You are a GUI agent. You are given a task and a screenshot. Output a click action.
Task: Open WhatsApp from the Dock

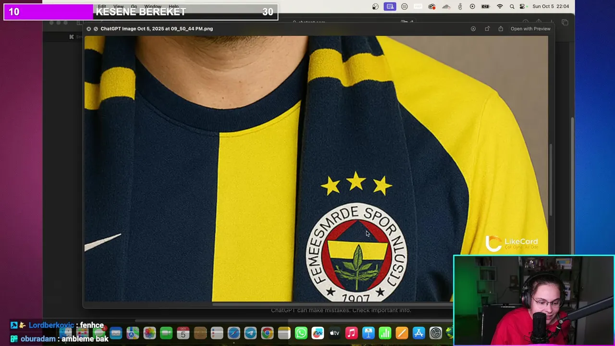point(301,333)
